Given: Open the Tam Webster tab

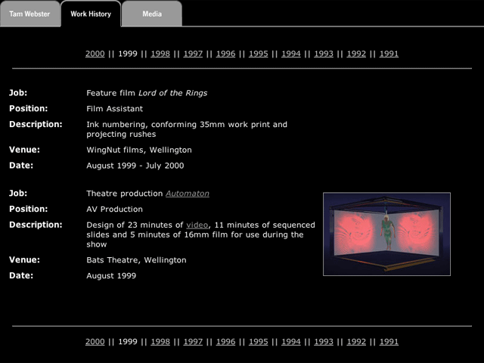Looking at the screenshot, I should pyautogui.click(x=29, y=14).
